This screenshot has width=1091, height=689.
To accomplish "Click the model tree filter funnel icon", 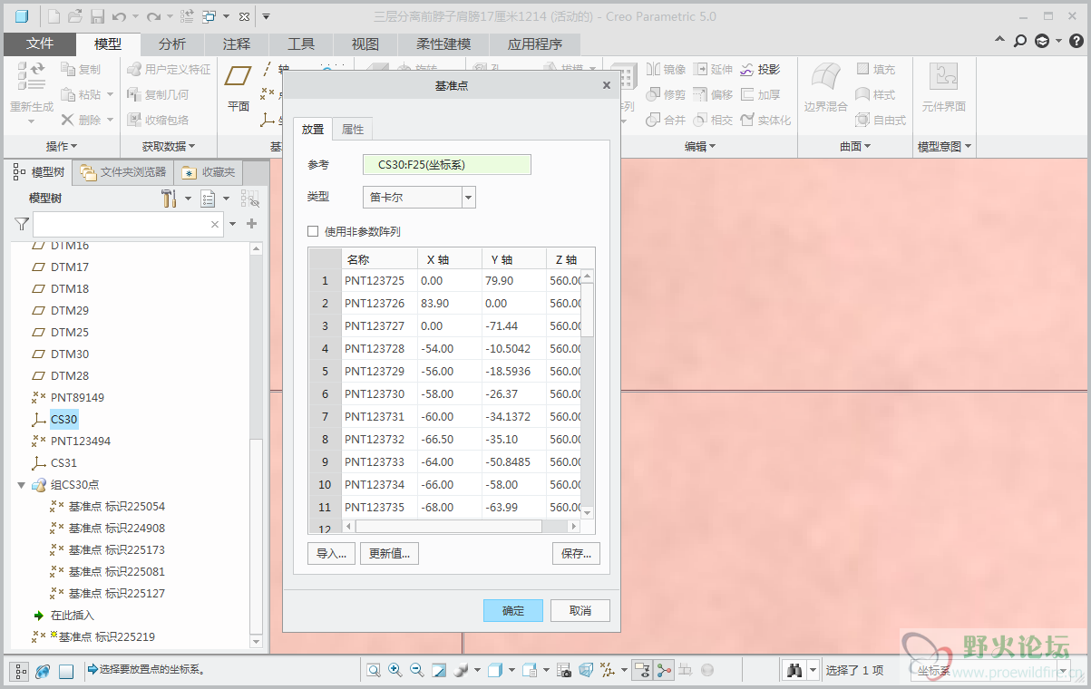I will pyautogui.click(x=22, y=224).
